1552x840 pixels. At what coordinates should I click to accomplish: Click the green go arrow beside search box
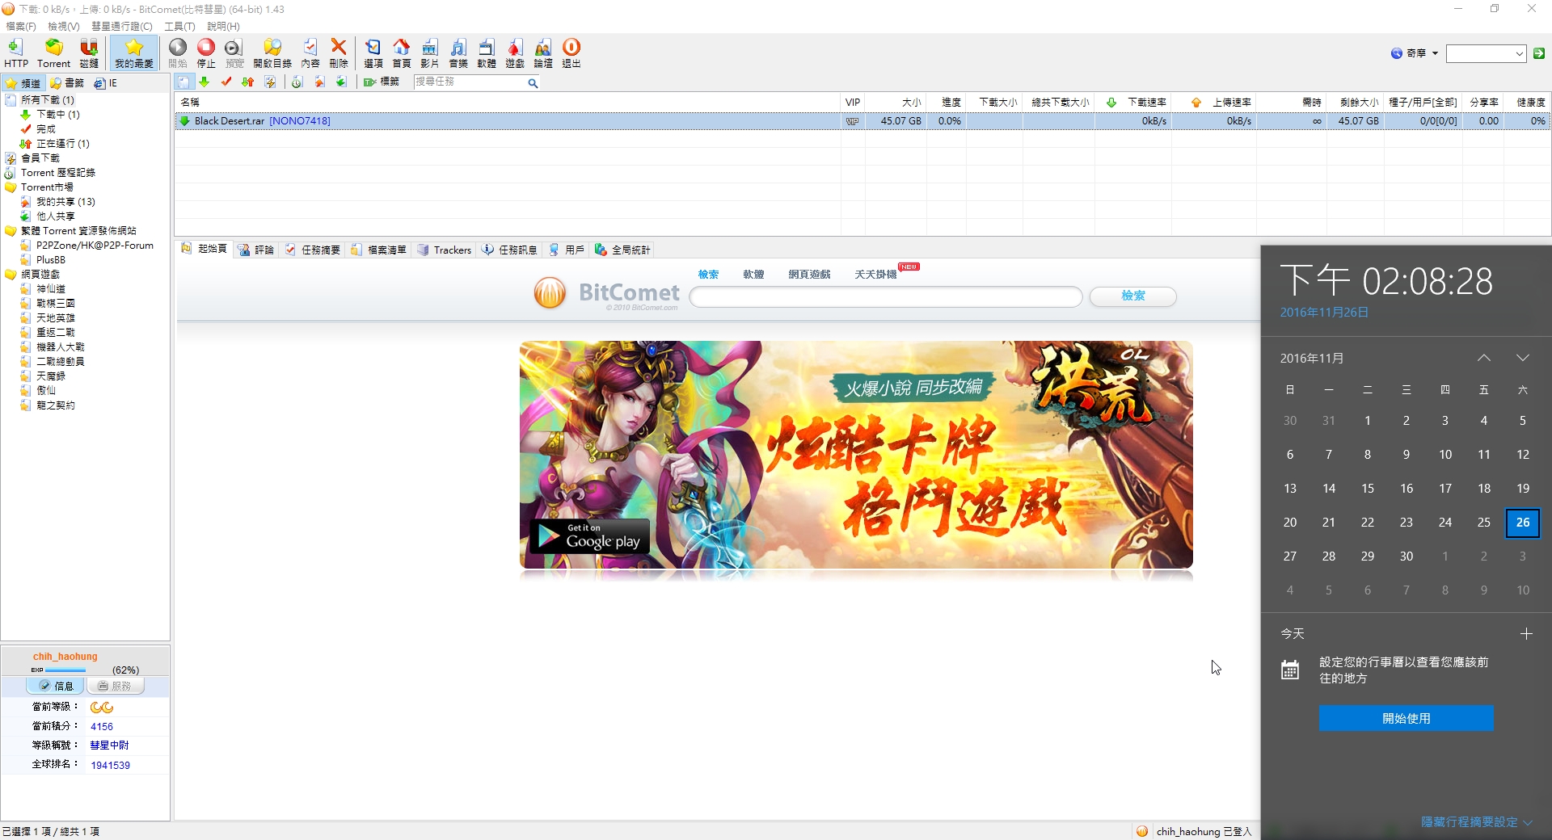point(1539,53)
